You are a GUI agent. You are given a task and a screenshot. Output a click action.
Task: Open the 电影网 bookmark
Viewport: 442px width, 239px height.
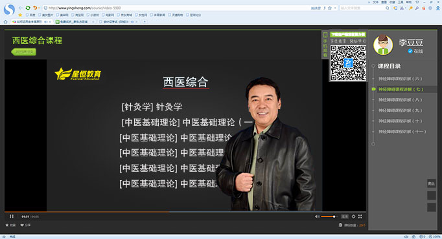point(108,15)
